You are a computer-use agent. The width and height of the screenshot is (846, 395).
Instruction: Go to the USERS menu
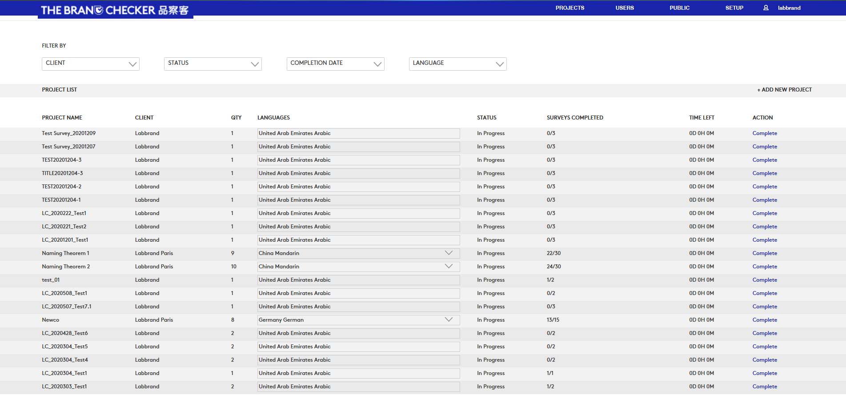point(625,8)
